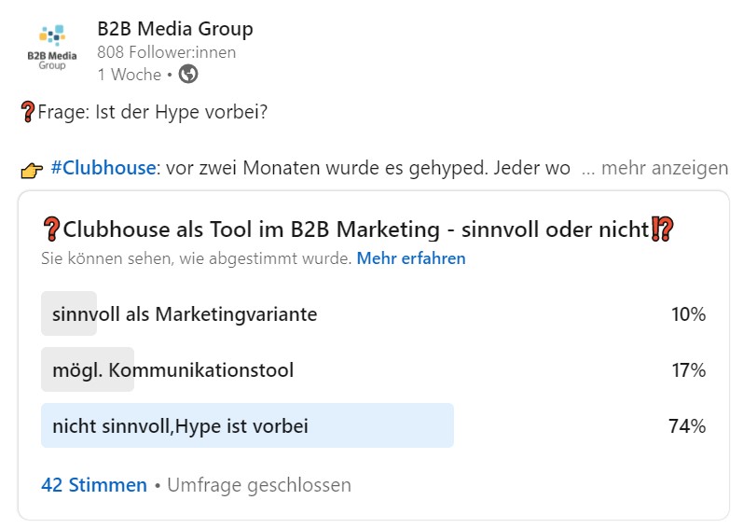Click the red question mark emoji before Frage
The image size is (743, 528).
27,112
